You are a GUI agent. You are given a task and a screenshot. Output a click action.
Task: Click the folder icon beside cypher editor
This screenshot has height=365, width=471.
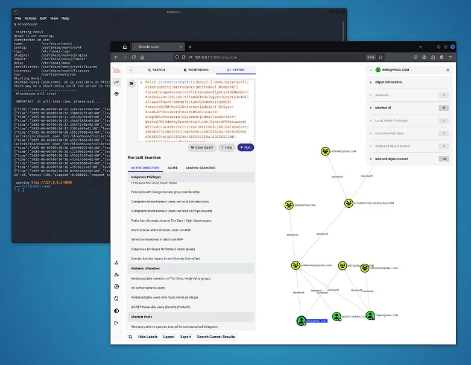[x=131, y=83]
